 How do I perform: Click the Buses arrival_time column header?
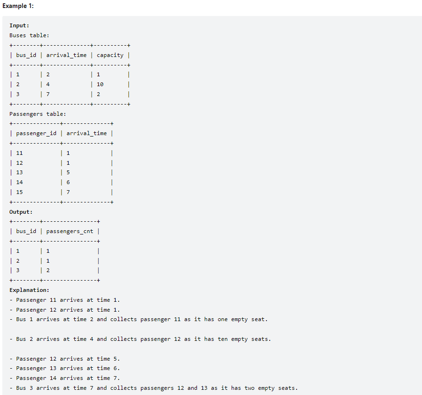point(66,55)
